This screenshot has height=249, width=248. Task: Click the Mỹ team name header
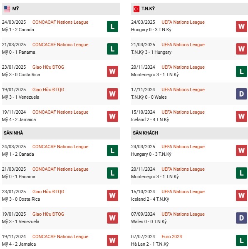pyautogui.click(x=15, y=8)
